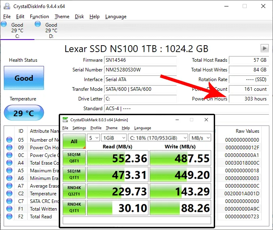Viewport: 273px width, 230px height.
Task: Click the Good health status button
Action: point(24,78)
